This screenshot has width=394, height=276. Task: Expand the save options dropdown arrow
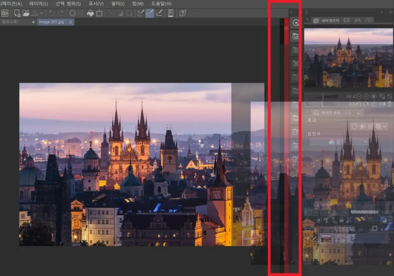tap(42, 13)
